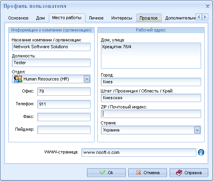Image resolution: width=213 pixels, height=181 pixels.
Task: Expand the Отдел dropdown arrow
Action: 87,79
